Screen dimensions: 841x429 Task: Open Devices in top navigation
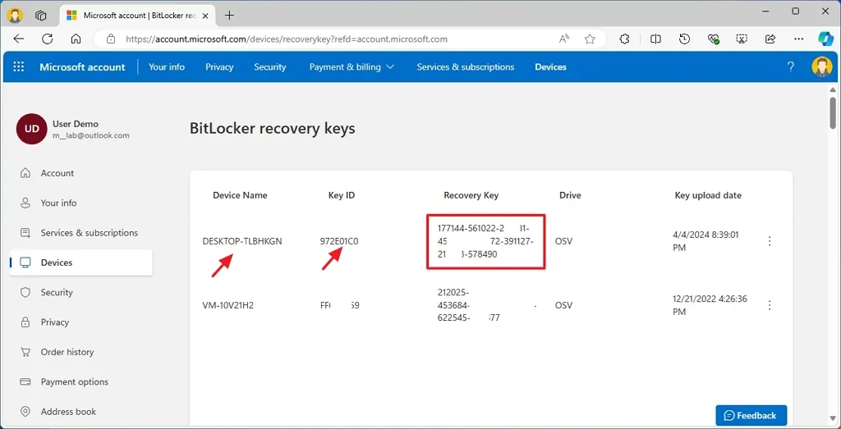551,67
